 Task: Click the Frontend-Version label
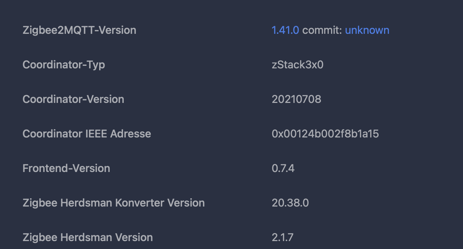(66, 168)
